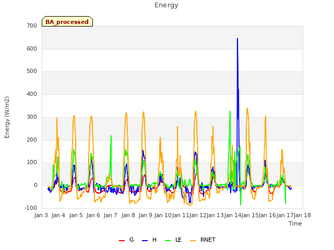334x250 pixels.
Task: Click the 0 y-axis tick label
Action: pyautogui.click(x=35, y=185)
